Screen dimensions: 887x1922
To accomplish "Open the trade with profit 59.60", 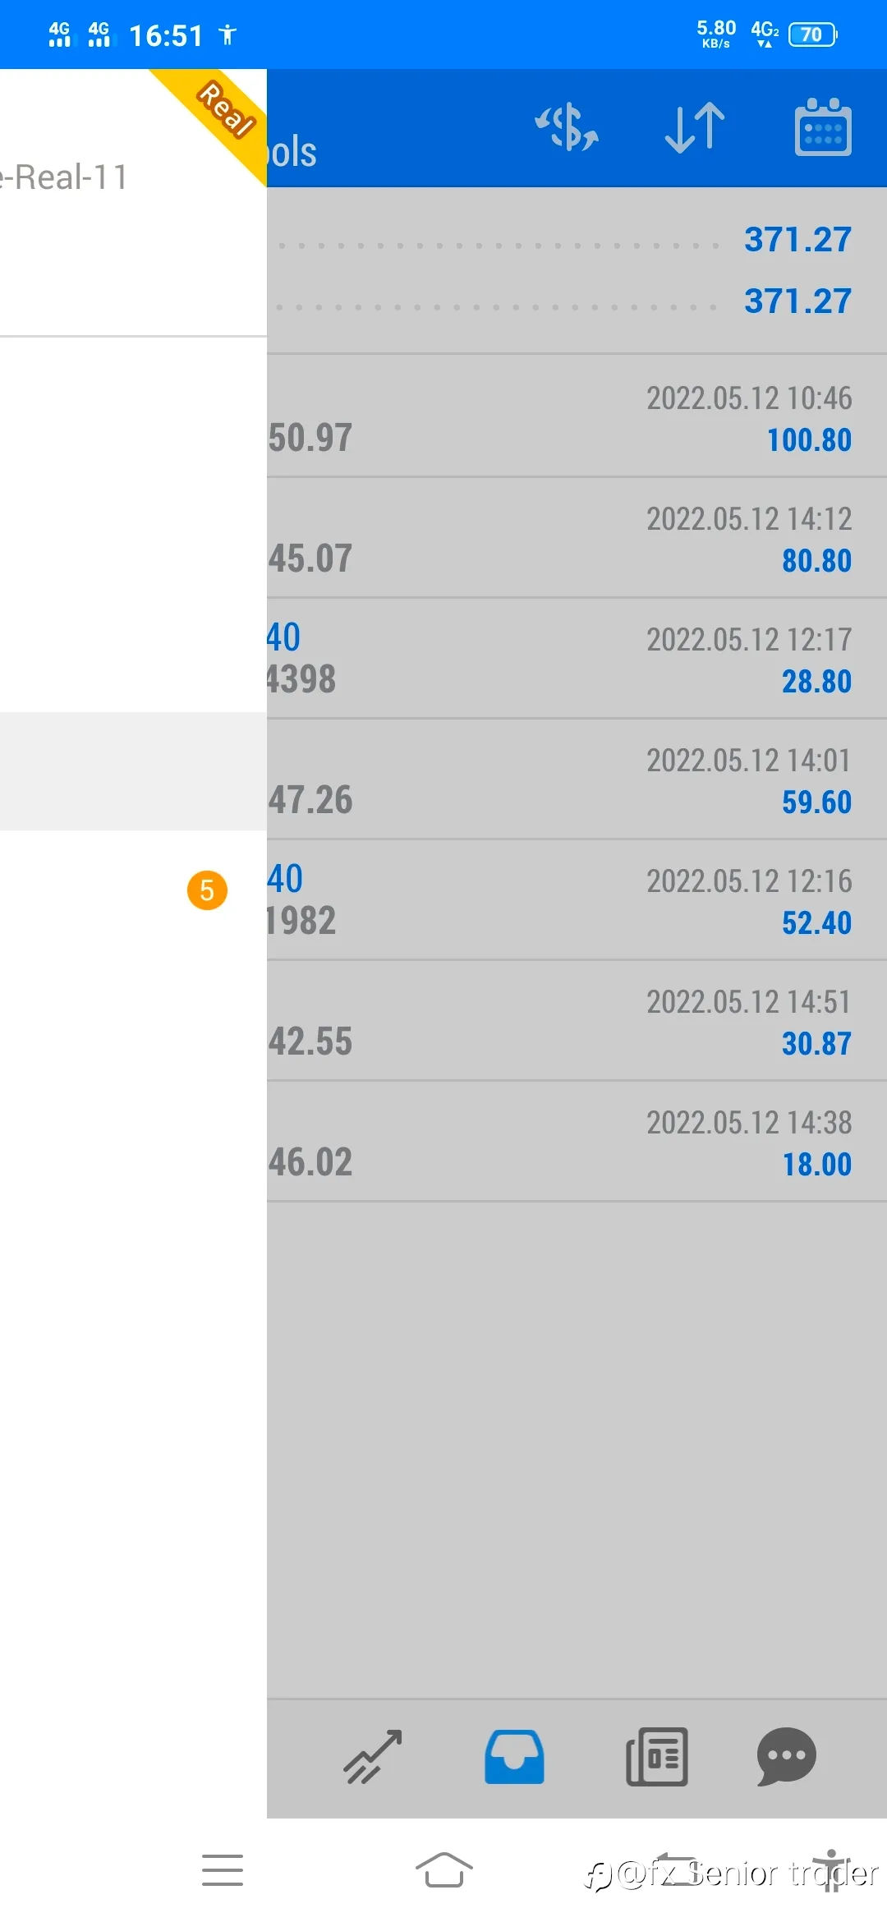I will (577, 779).
